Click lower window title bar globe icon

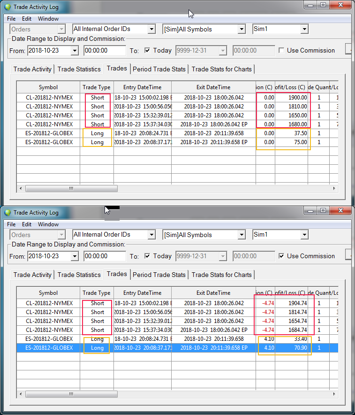(8, 213)
